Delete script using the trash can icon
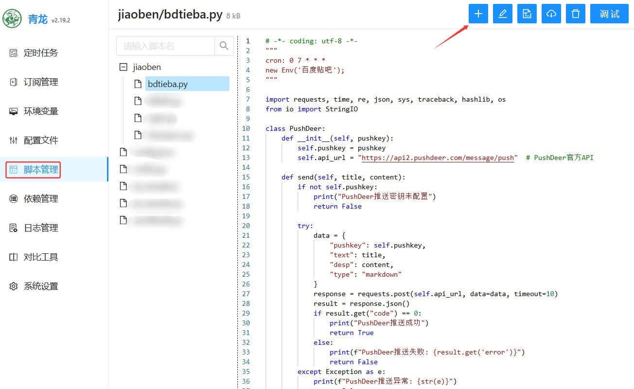 575,14
